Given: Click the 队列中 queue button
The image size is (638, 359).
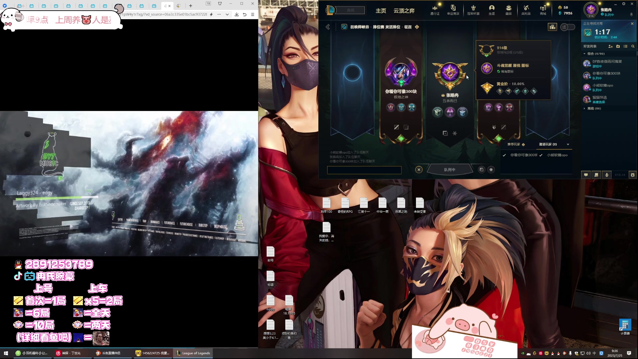Looking at the screenshot, I should 450,170.
